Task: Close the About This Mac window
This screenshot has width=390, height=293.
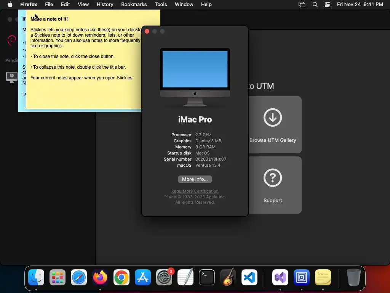Action: (147, 31)
